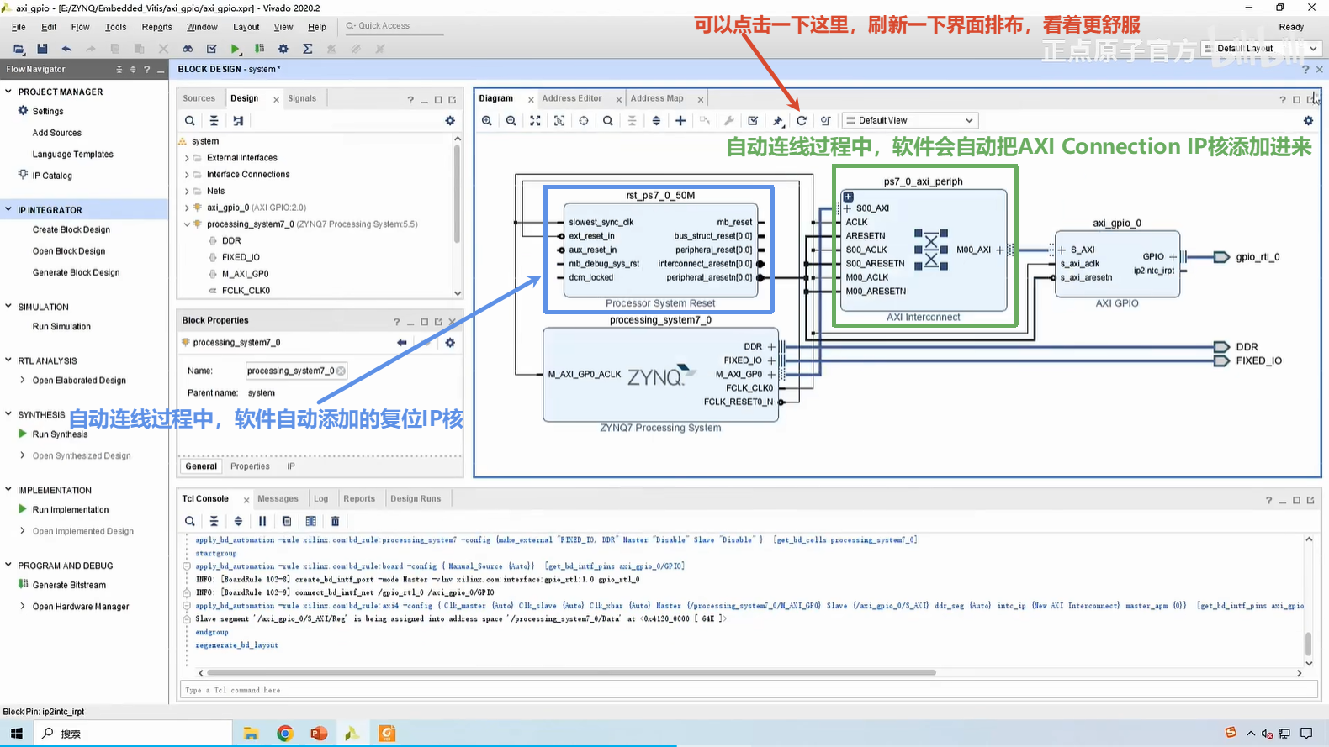Open IP Catalog in Project Manager
1329x747 pixels.
point(52,176)
